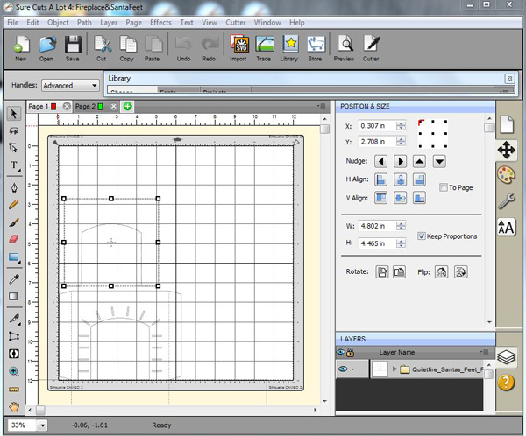Switch to the Page 2 tab
526x436 pixels.
pos(86,106)
